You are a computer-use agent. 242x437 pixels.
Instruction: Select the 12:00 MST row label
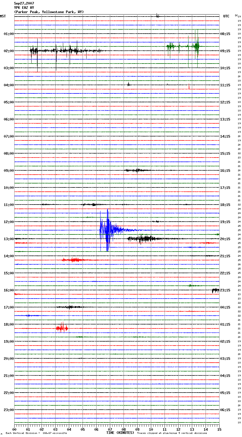[x=9, y=222]
